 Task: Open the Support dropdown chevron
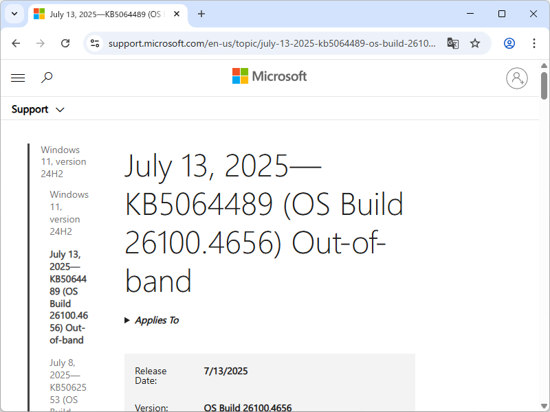click(x=60, y=109)
